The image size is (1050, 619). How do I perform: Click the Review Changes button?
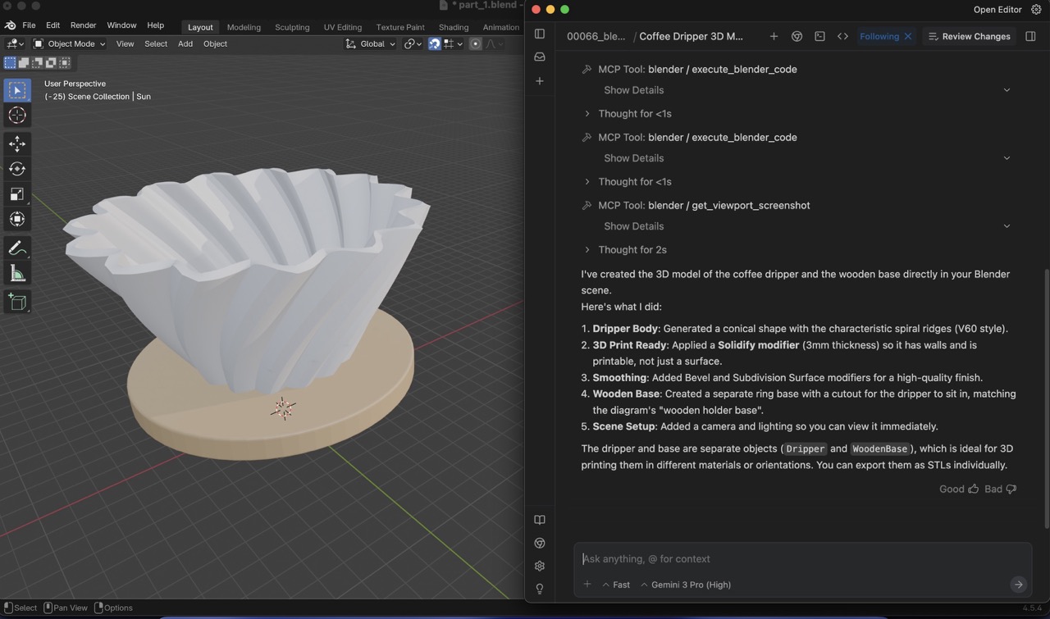pos(969,36)
